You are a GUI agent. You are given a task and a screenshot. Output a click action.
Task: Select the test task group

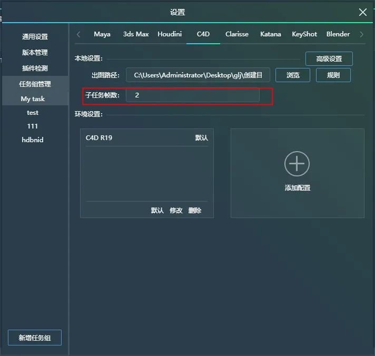coord(33,113)
